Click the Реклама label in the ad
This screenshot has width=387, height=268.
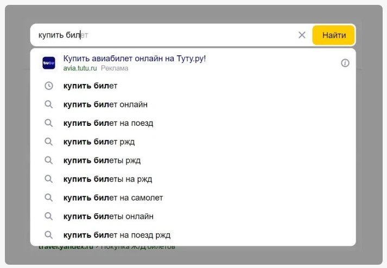(x=115, y=68)
